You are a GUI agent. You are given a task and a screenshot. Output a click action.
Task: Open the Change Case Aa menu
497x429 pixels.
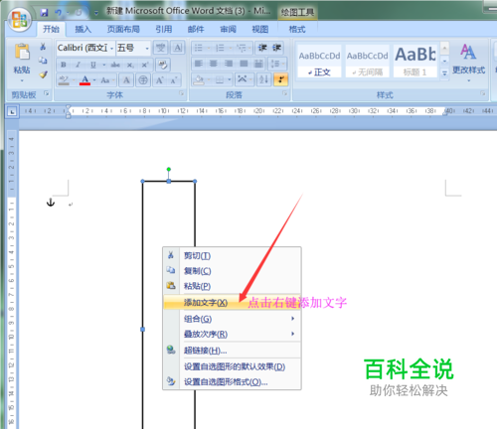(106, 80)
